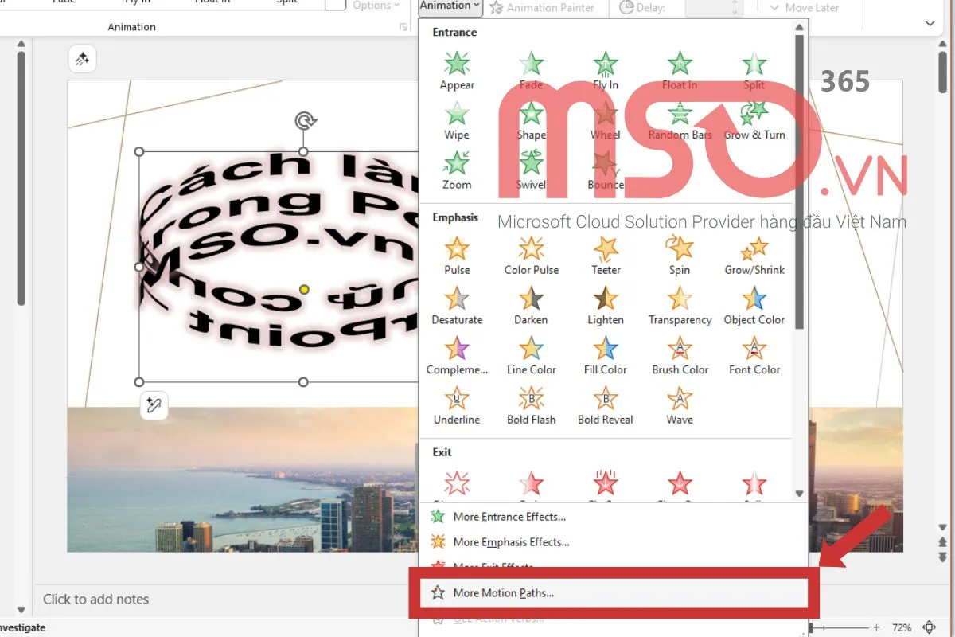Open More Entrance Effects option

(x=509, y=517)
